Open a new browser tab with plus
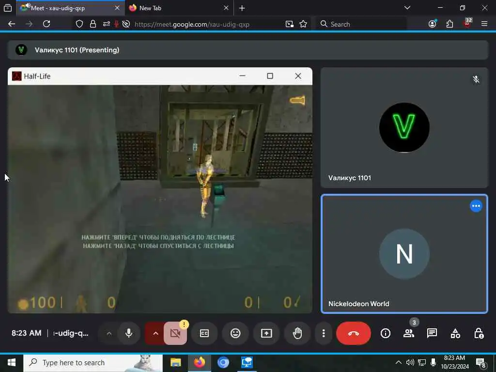Viewport: 496px width, 372px height. point(242,8)
